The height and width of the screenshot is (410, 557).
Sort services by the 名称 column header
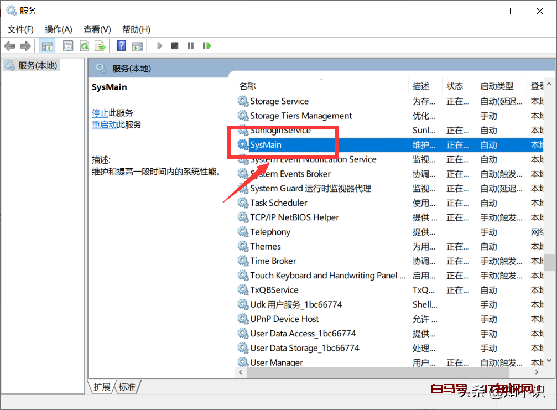pyautogui.click(x=247, y=86)
